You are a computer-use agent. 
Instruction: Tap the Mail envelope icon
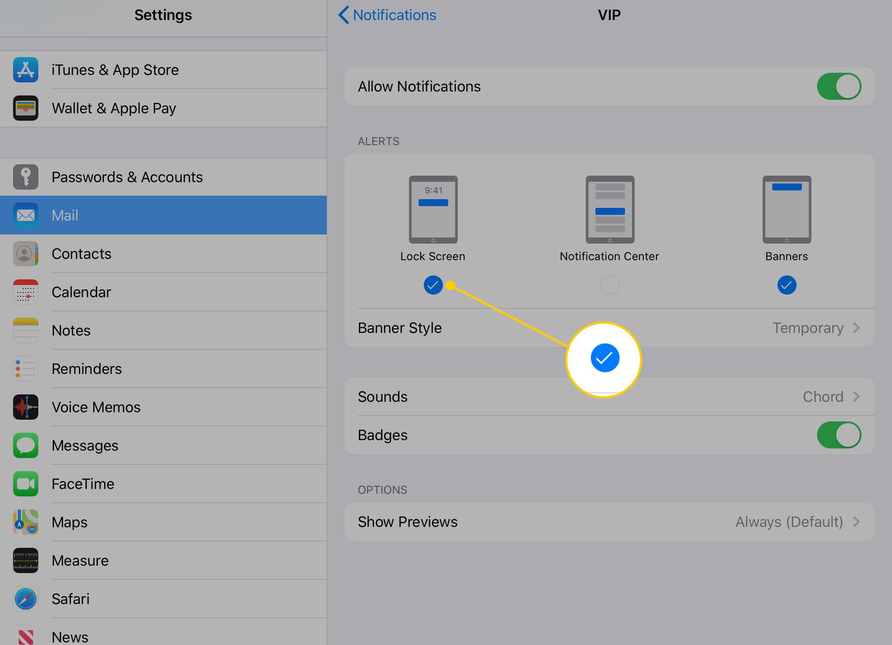tap(26, 215)
